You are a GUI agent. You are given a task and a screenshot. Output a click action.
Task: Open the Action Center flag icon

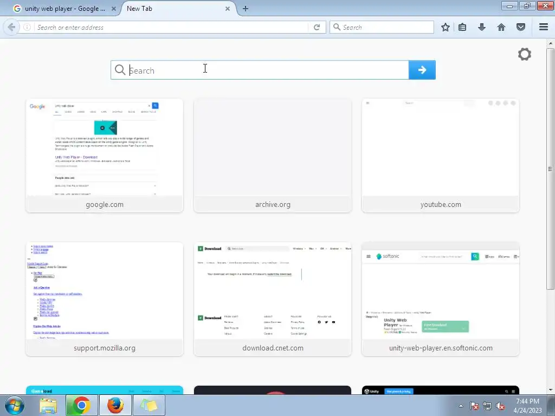(474, 406)
